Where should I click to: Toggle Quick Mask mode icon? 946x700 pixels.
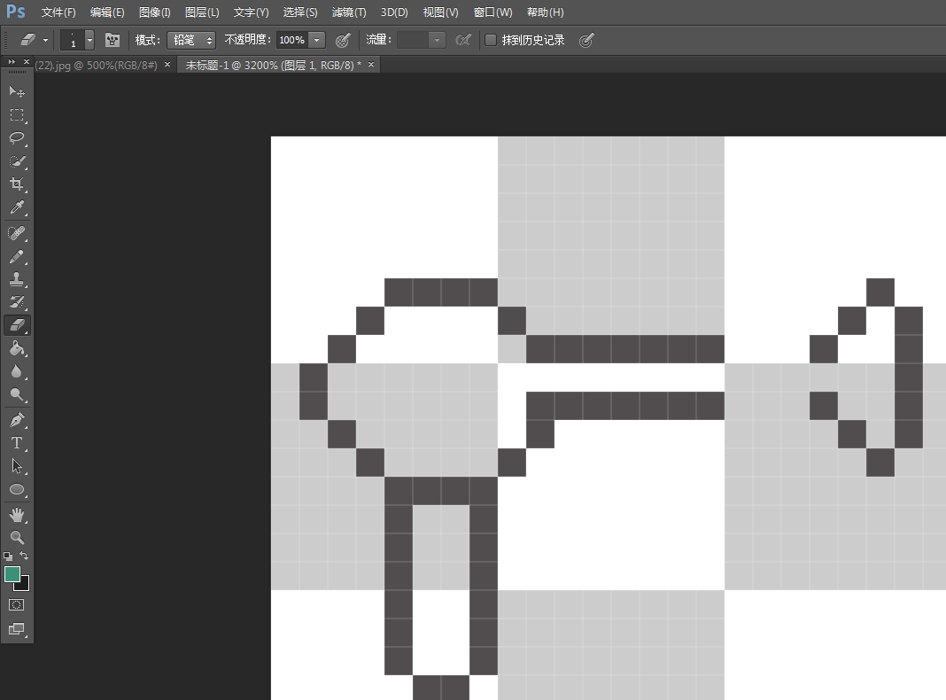click(17, 604)
